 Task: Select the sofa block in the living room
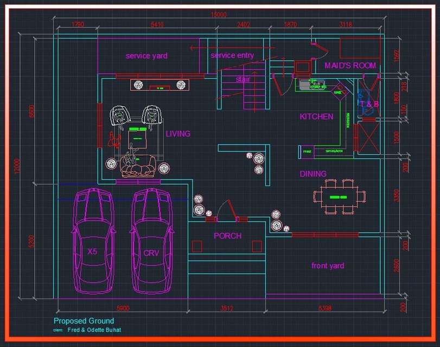click(x=138, y=168)
